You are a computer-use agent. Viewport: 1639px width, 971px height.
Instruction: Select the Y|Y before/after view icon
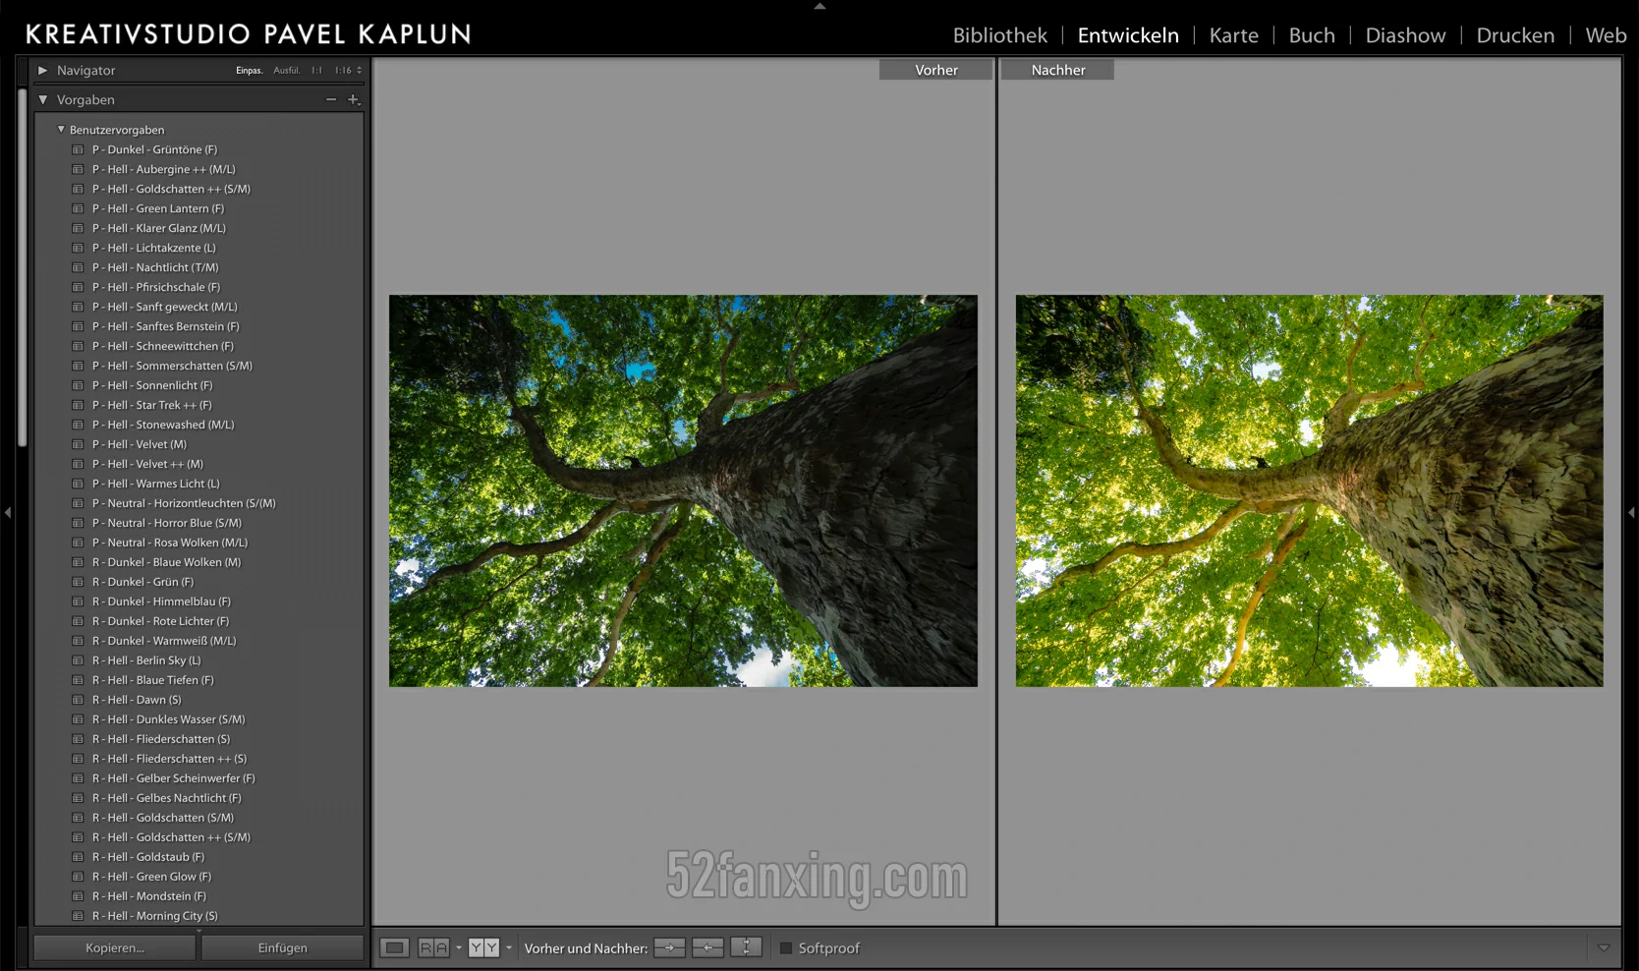483,948
